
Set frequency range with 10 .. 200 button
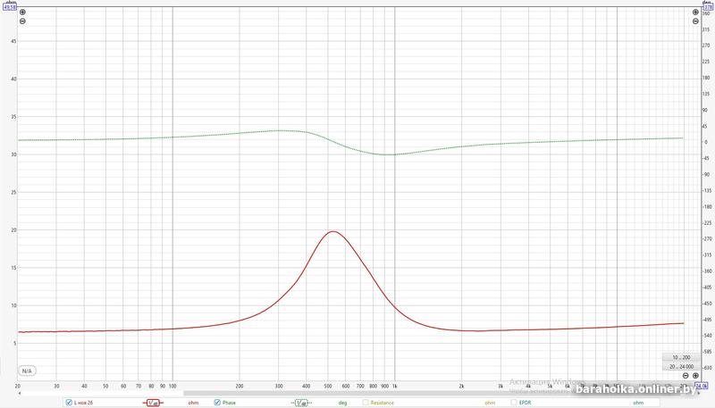point(681,357)
